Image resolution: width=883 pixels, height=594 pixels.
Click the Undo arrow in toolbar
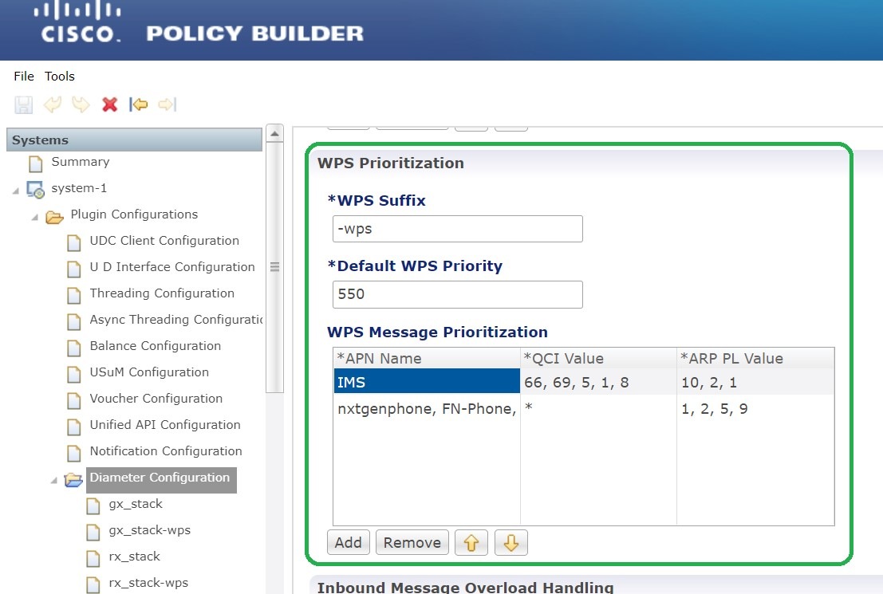pyautogui.click(x=53, y=104)
